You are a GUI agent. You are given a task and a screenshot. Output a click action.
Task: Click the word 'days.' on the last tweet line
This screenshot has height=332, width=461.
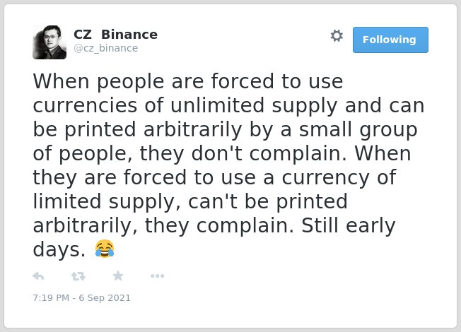pyautogui.click(x=59, y=250)
